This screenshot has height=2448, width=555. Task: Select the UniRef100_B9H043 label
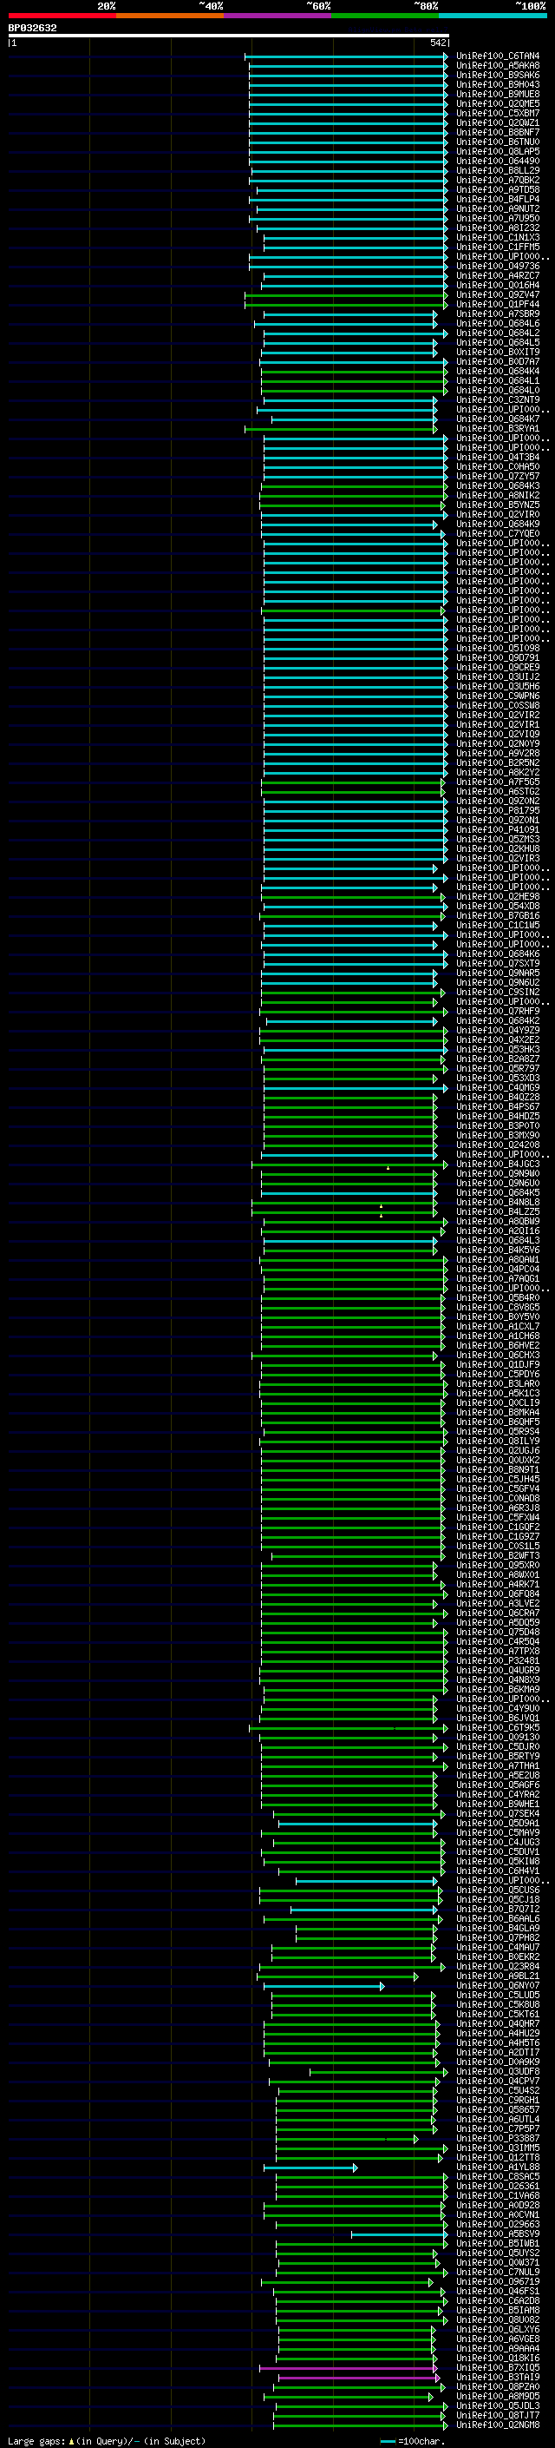[498, 84]
